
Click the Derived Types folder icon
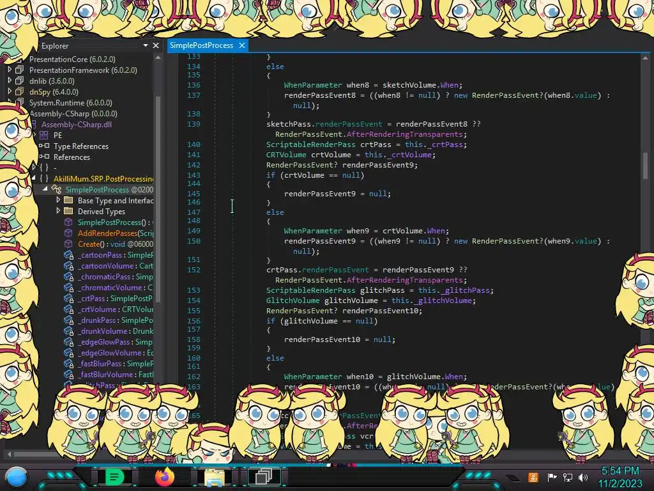[x=68, y=211]
